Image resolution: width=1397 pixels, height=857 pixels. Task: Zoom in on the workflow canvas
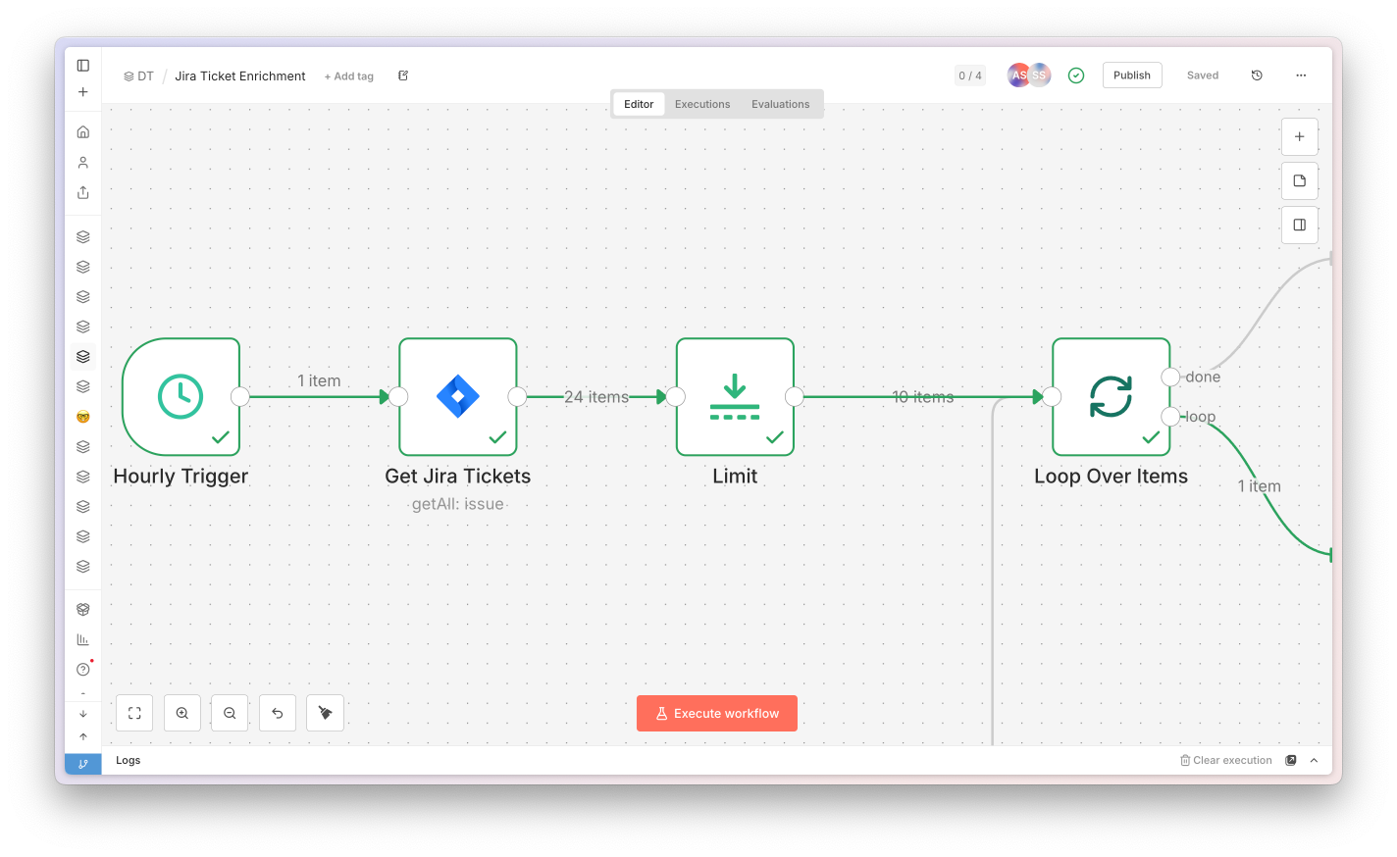[182, 713]
